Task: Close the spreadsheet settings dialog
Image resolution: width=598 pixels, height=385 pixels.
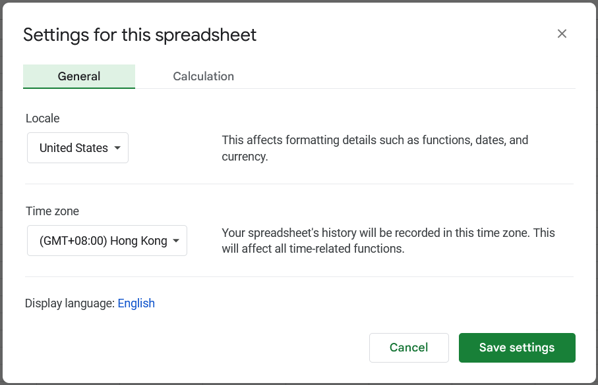Action: (x=562, y=34)
